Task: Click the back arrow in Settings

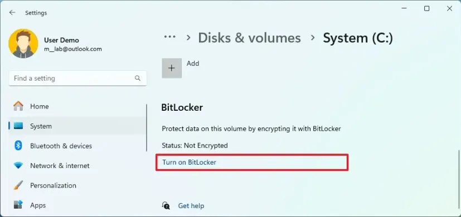Action: click(12, 13)
